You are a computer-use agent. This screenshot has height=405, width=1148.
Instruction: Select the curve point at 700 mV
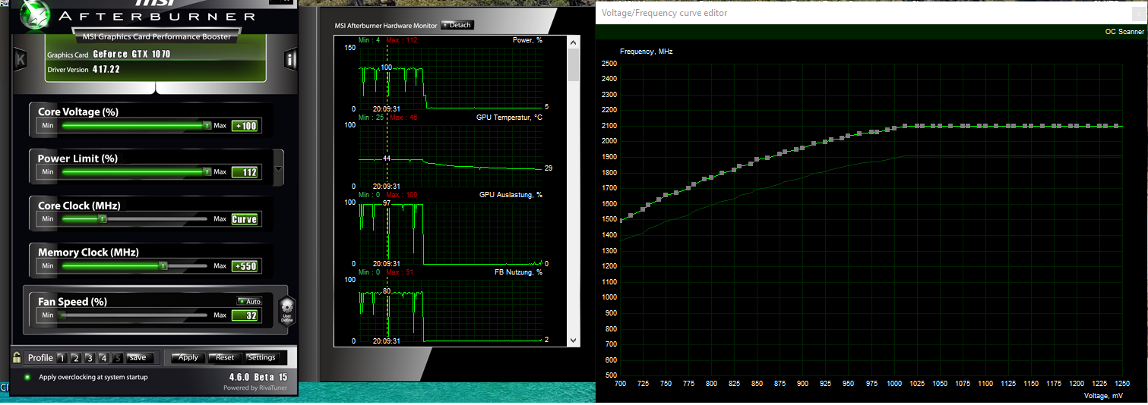pyautogui.click(x=621, y=221)
